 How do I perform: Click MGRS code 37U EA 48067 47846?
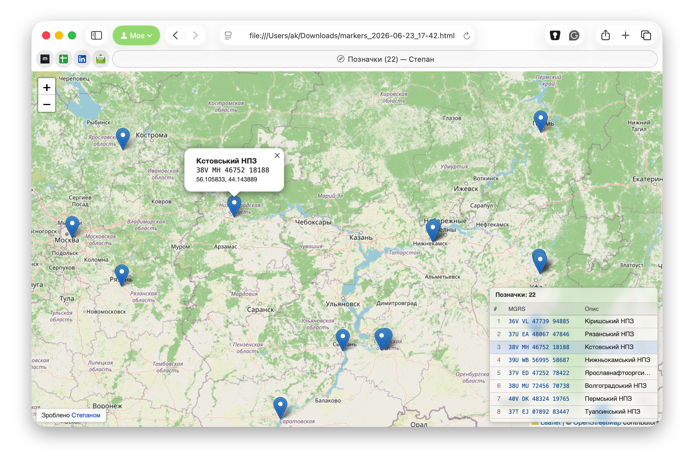tap(539, 334)
